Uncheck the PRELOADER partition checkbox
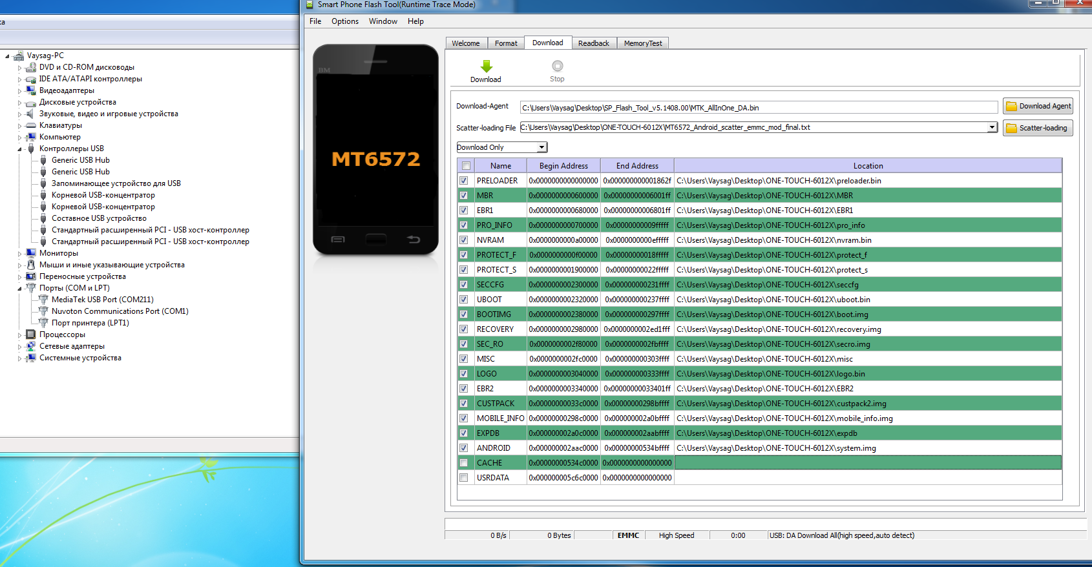 click(x=463, y=181)
